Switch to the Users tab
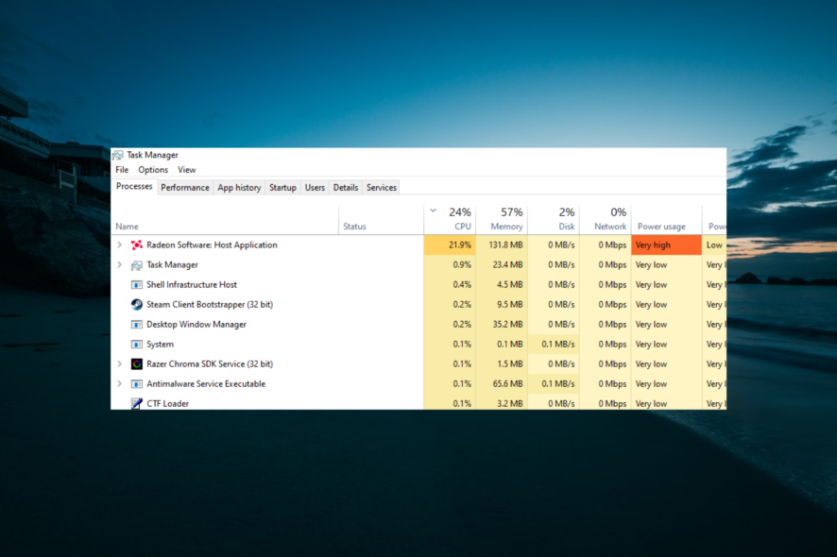Image resolution: width=837 pixels, height=557 pixels. click(315, 187)
